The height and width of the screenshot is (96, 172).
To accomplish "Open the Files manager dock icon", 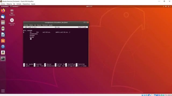I will point(3,23).
